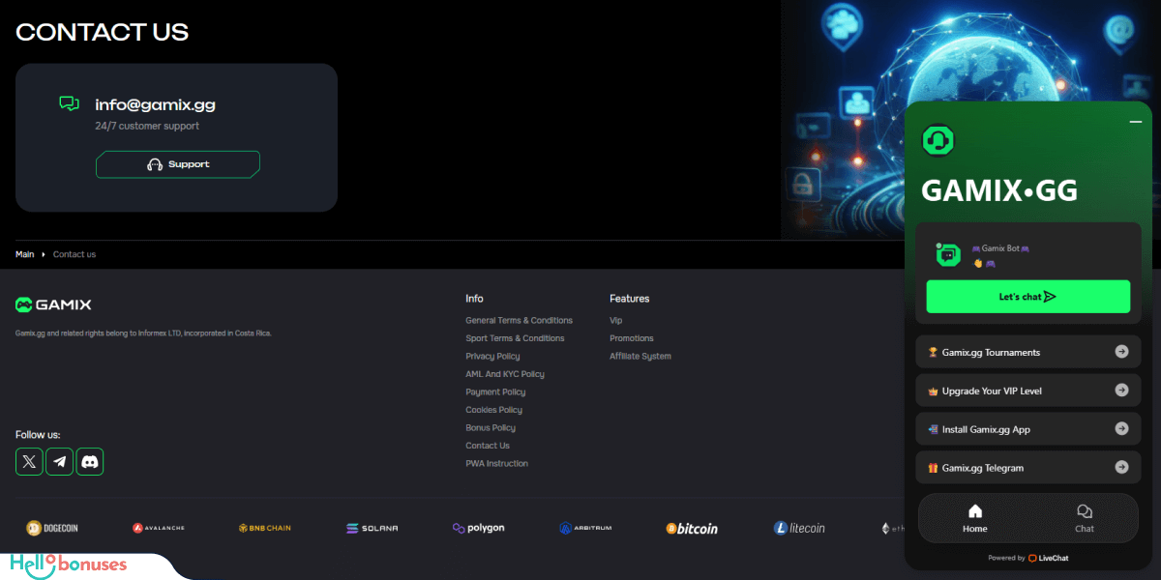
Task: Click the CONTACT US heading
Action: [102, 32]
